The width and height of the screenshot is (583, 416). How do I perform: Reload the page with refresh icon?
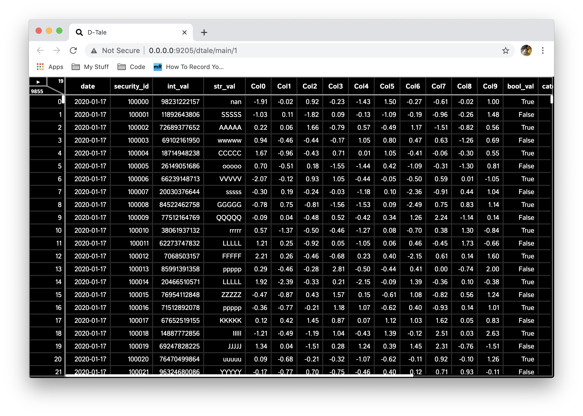click(73, 50)
